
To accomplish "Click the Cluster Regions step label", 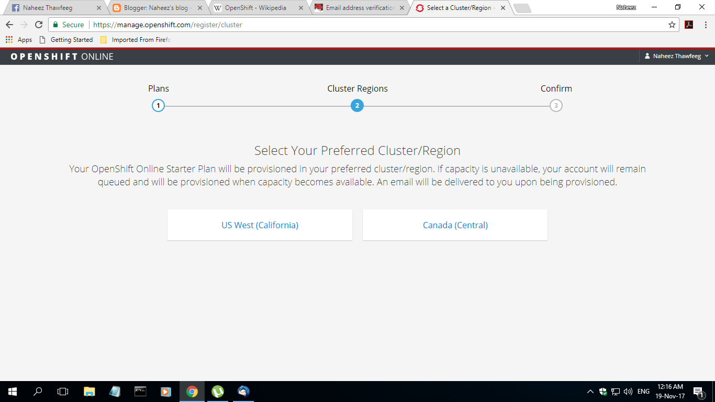I will tap(357, 88).
